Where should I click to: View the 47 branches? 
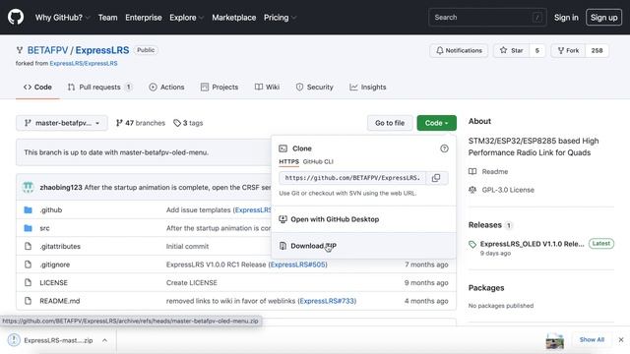click(x=141, y=123)
